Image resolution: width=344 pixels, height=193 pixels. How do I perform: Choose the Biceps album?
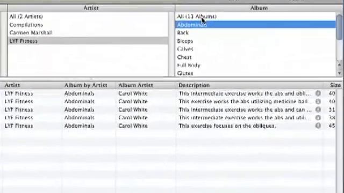pyautogui.click(x=255, y=41)
